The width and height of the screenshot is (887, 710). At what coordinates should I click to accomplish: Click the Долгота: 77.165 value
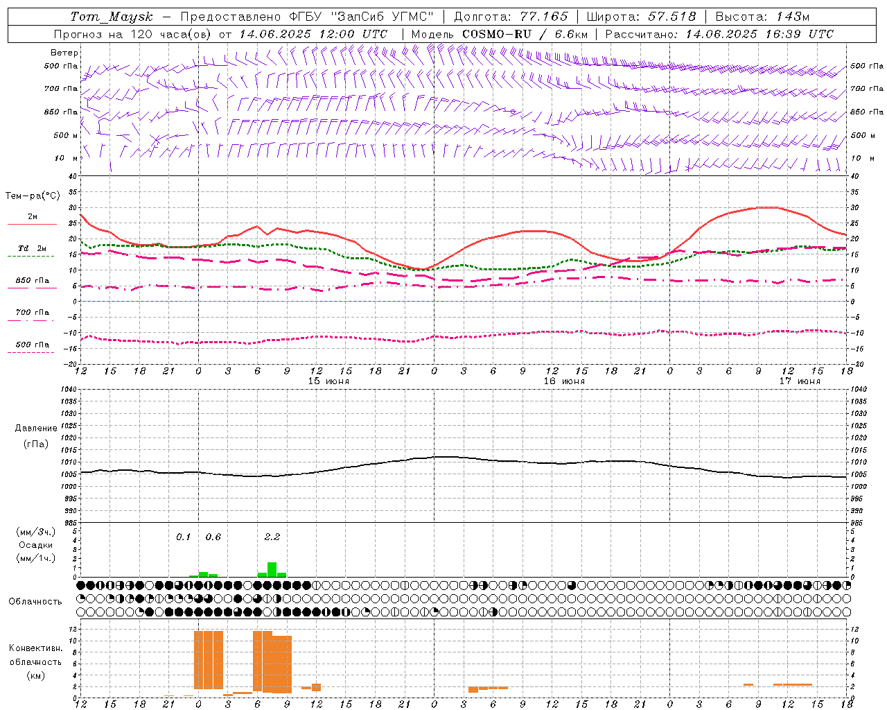point(511,17)
